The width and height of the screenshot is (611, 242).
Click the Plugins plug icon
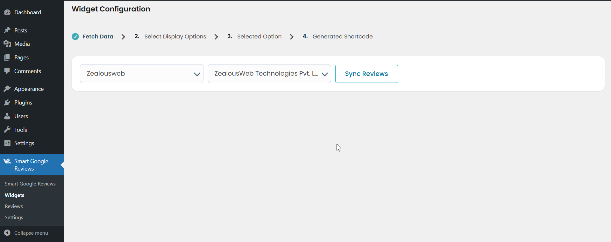(x=7, y=103)
